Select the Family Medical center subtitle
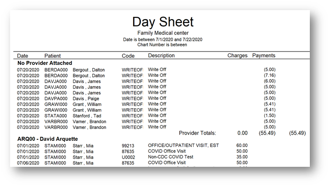This screenshot has height=187, width=330. coord(163,33)
